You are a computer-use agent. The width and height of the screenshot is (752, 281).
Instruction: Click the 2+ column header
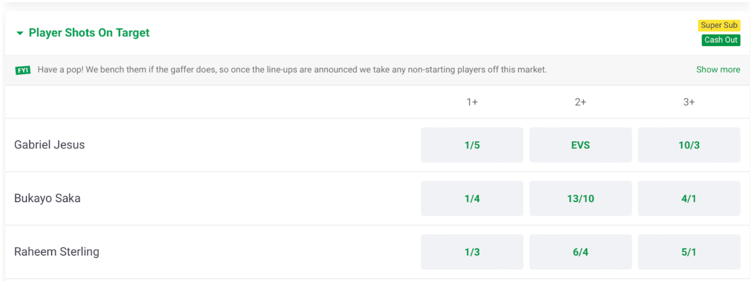click(x=580, y=102)
